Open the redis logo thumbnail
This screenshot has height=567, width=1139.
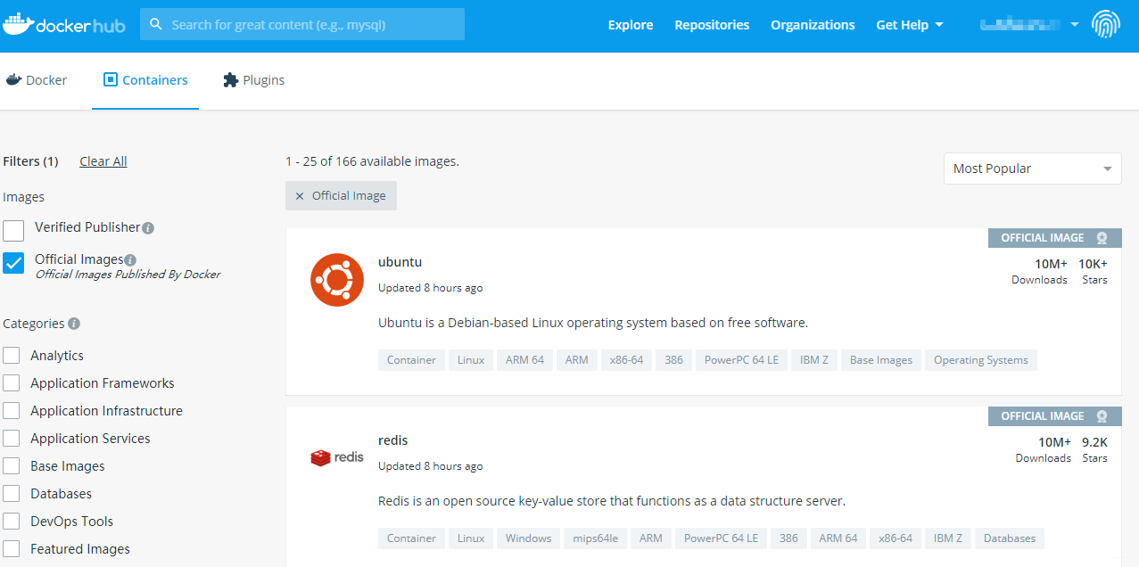pos(337,457)
